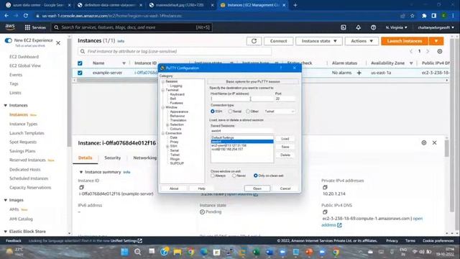This screenshot has width=460, height=259.
Task: Select Logging in PuTTY category tree
Action: point(176,86)
